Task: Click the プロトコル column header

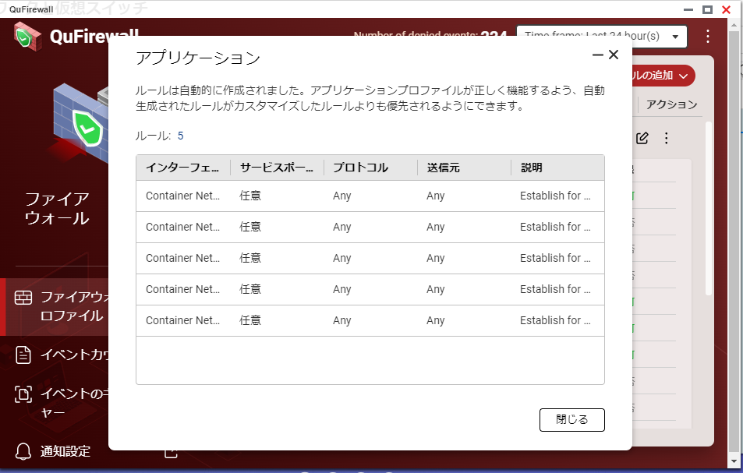Action: pos(370,168)
